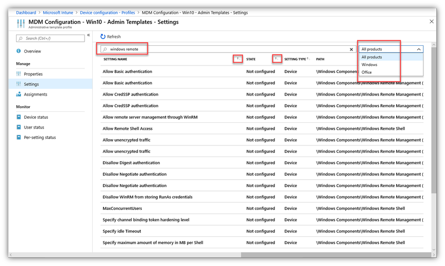Screen dimensions: 445x266
Task: Open 'Allow remote server management through WinRM'
Action: (150, 117)
